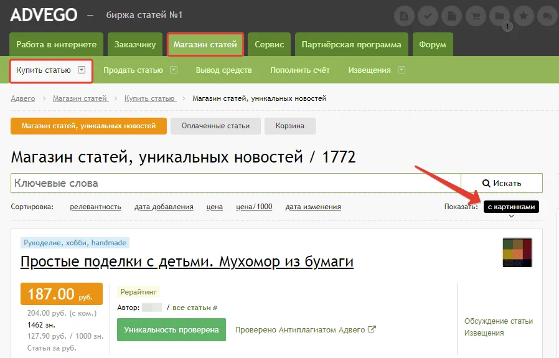Open the Корзина button

point(290,126)
